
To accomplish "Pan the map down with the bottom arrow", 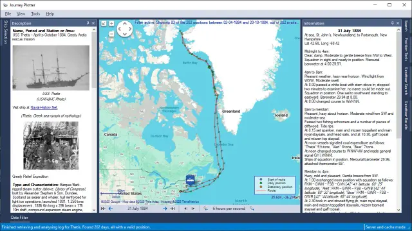I will [124, 34].
